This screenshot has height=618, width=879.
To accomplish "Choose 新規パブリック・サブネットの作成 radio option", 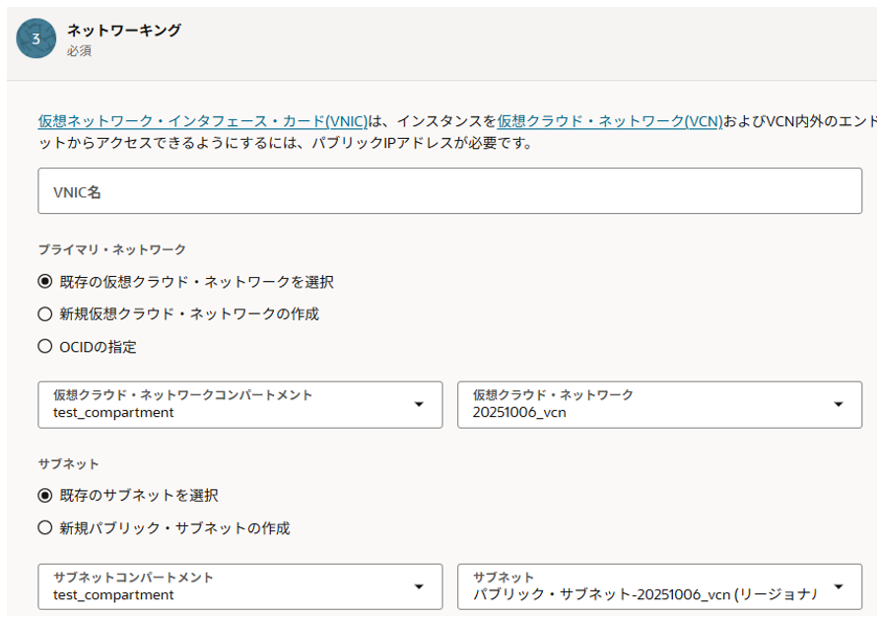I will (44, 528).
